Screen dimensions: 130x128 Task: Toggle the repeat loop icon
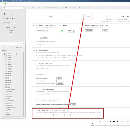[x=105, y=122]
